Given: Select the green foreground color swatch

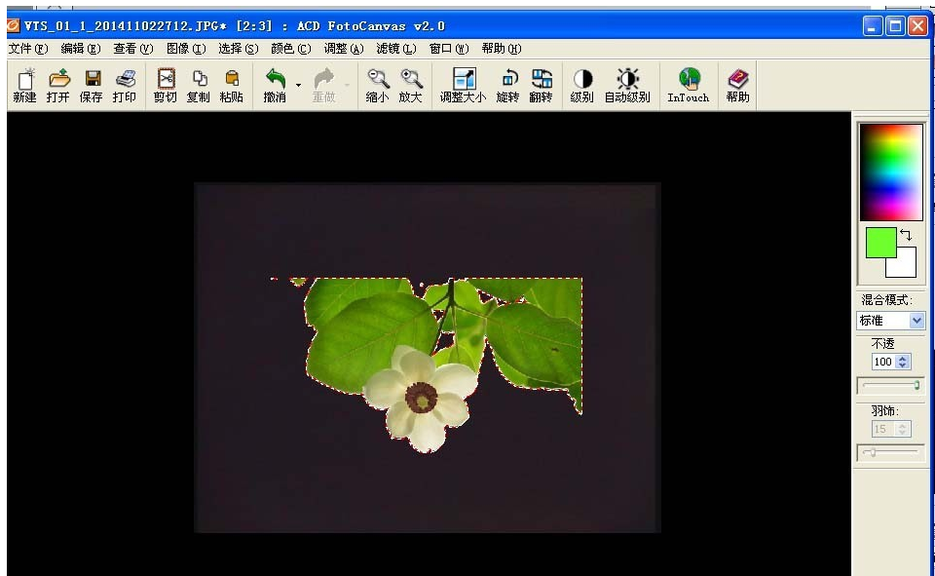Looking at the screenshot, I should coord(880,243).
